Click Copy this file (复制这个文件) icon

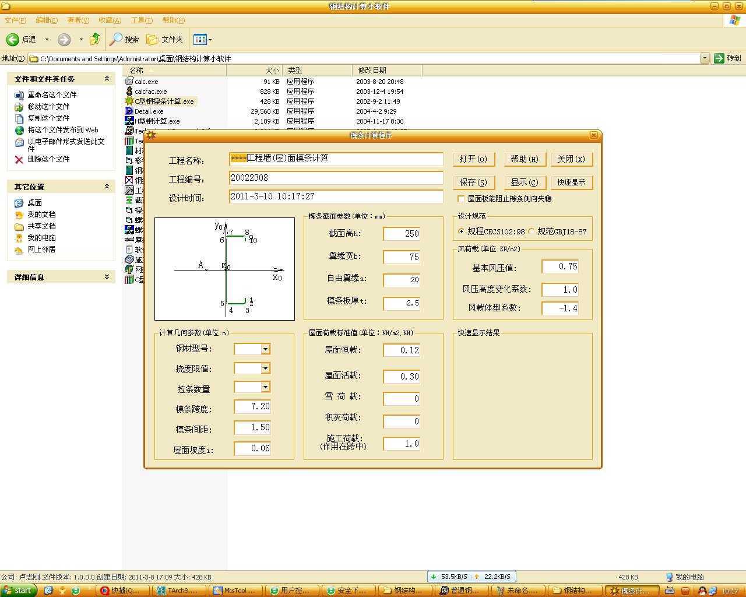(19, 118)
